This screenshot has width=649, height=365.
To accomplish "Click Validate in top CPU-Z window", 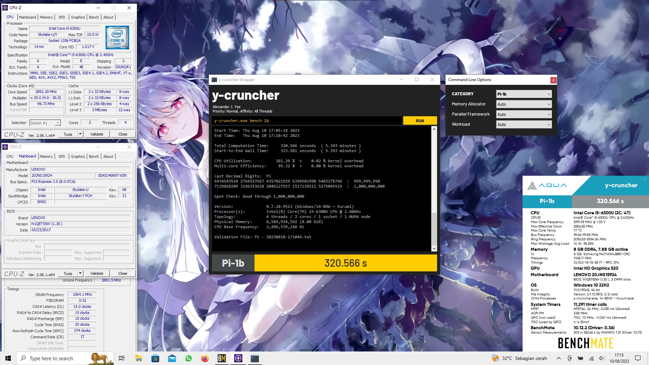I will tap(97, 134).
